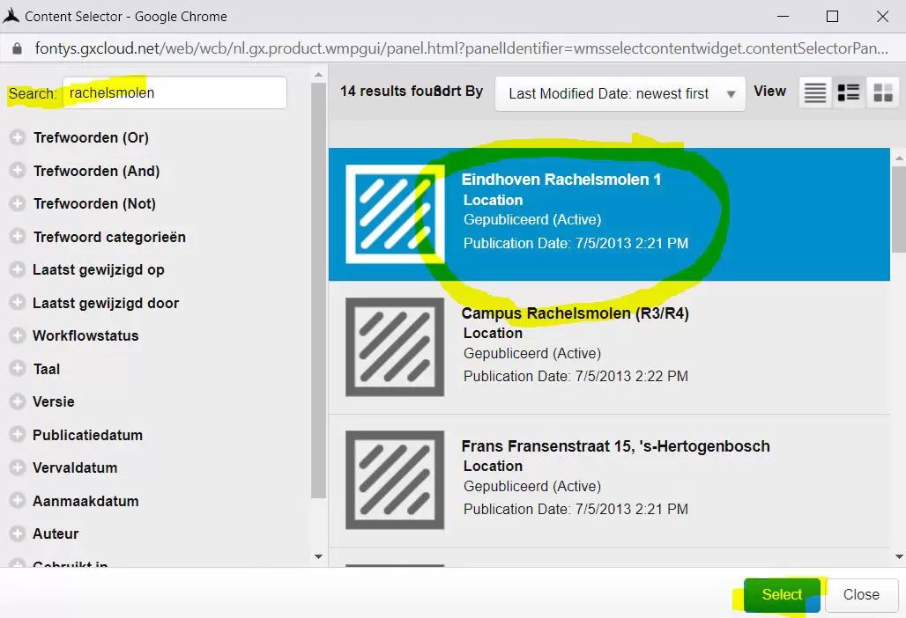Select the Campus Rachelsmolen (R3/R4) result title
The height and width of the screenshot is (618, 906).
(575, 313)
